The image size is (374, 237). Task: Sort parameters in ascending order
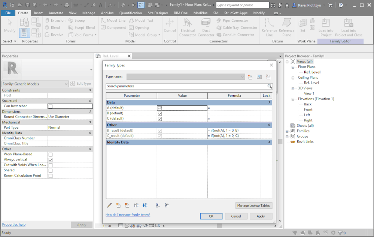pyautogui.click(x=158, y=205)
